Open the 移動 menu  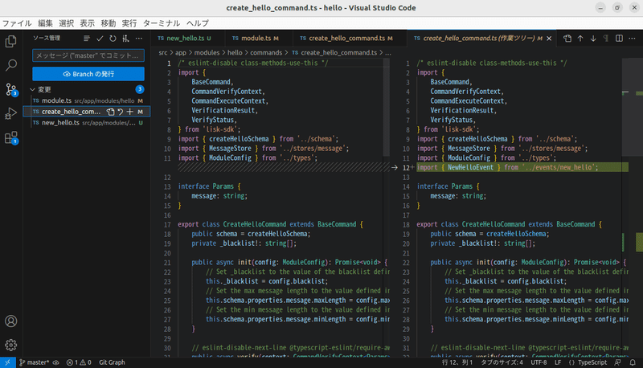pyautogui.click(x=109, y=23)
